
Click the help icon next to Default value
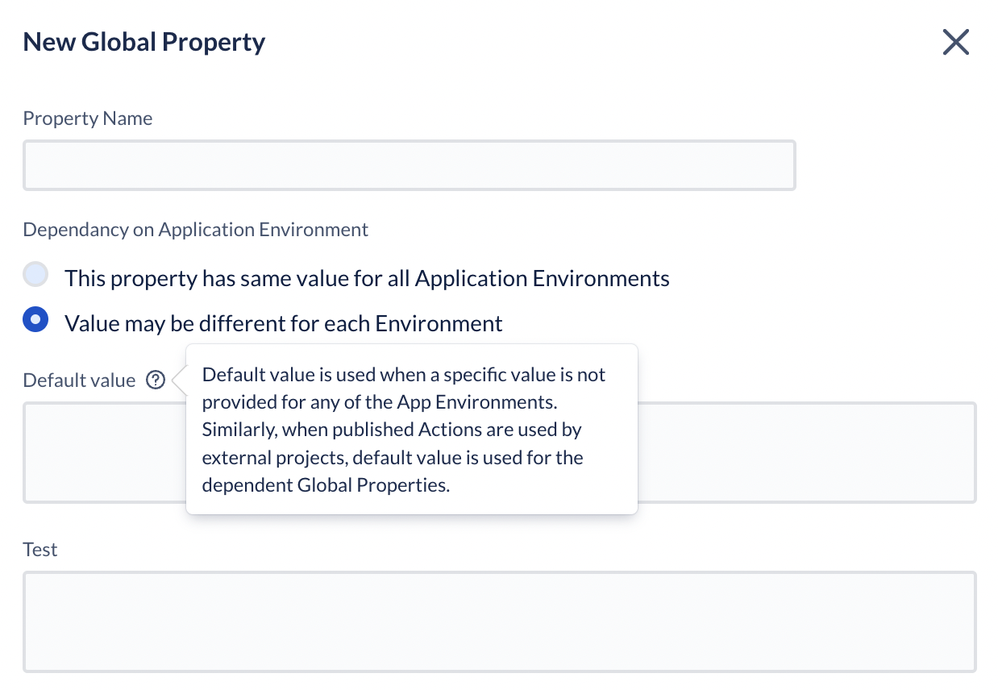(x=155, y=380)
